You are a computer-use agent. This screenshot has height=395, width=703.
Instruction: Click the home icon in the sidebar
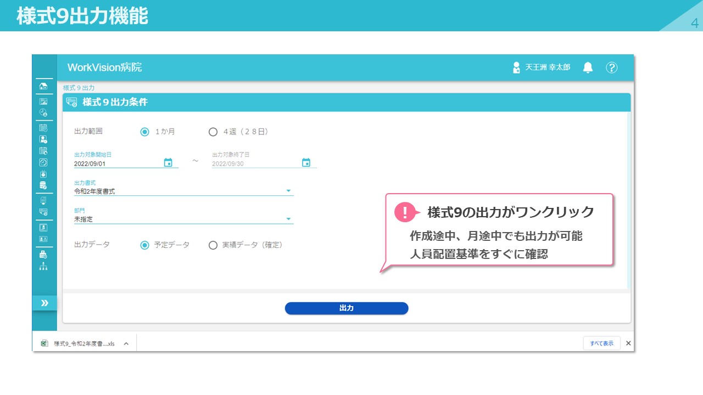[x=43, y=87]
